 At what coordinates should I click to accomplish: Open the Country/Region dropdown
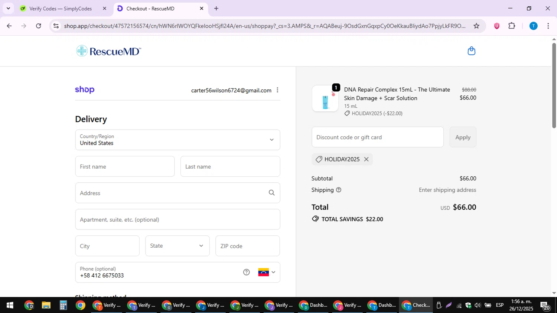pos(177,140)
